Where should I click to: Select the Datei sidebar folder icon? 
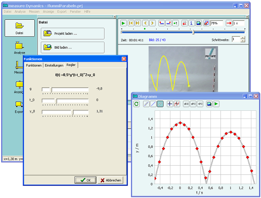[20, 28]
